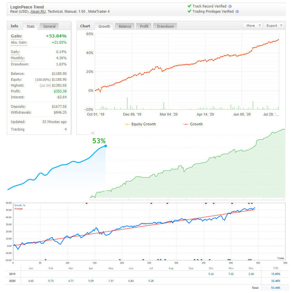
Task: Click the 2020 row label
Action: (x=13, y=281)
